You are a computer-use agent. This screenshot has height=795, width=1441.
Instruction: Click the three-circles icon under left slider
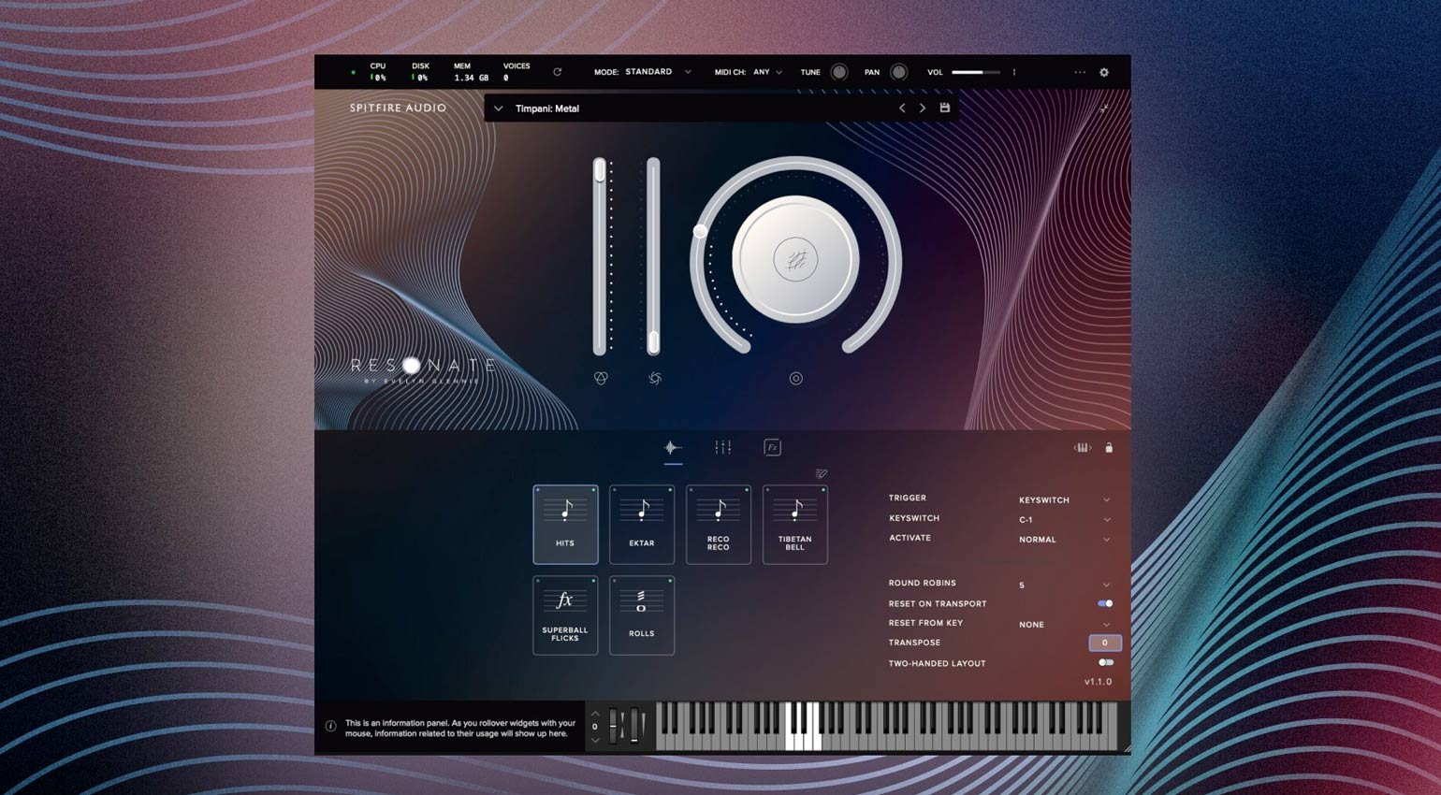(x=601, y=378)
